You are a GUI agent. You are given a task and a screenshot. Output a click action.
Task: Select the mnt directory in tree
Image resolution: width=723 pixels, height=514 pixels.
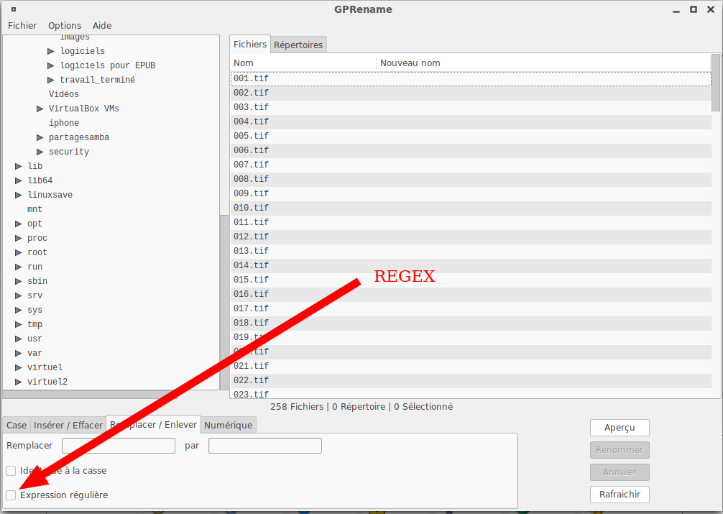click(34, 209)
